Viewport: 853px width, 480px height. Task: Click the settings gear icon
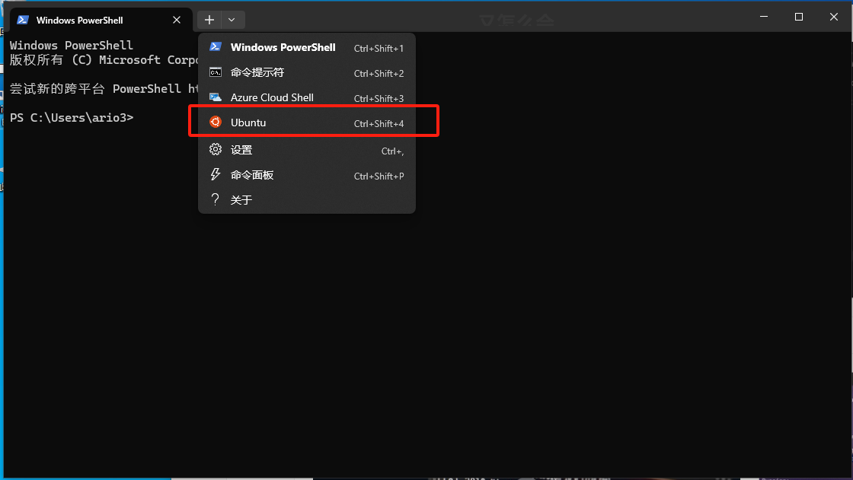[216, 149]
